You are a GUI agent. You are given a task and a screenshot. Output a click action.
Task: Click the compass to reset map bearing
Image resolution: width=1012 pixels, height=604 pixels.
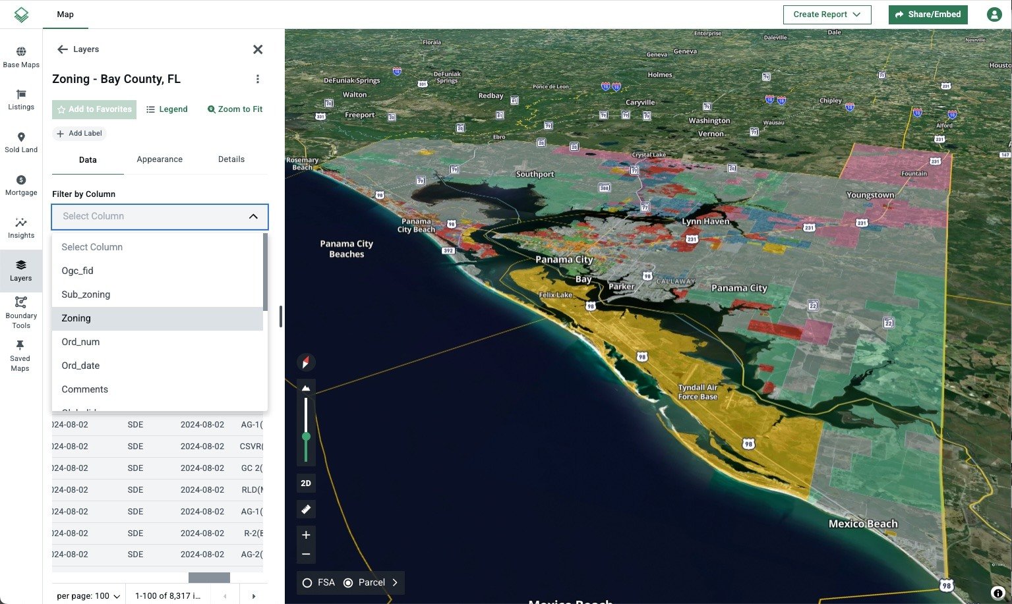[305, 362]
